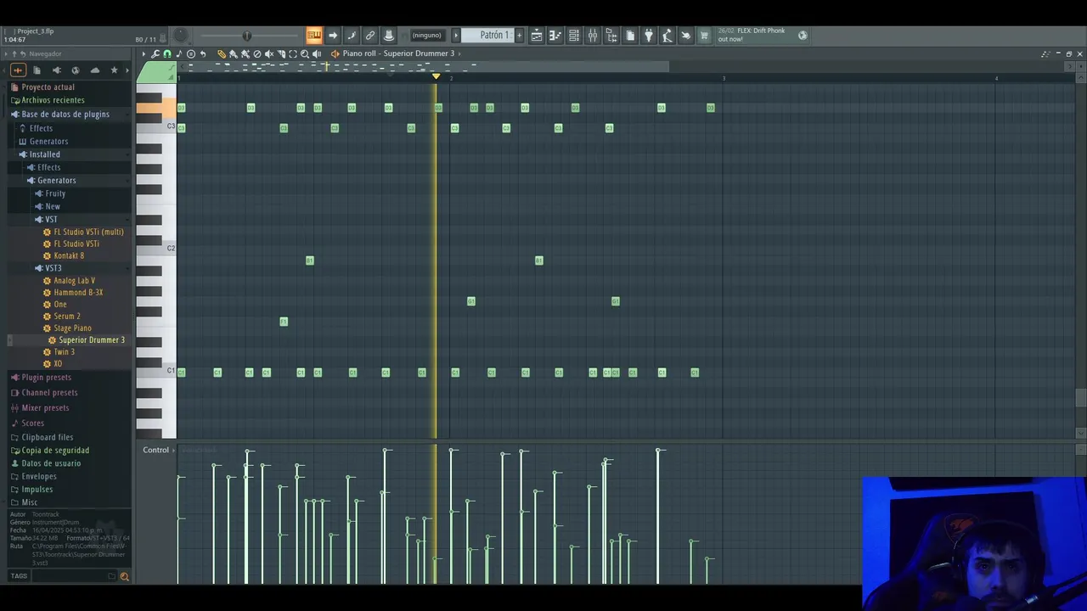Toggle the magnet snap to grid
This screenshot has width=1087, height=611.
(167, 53)
